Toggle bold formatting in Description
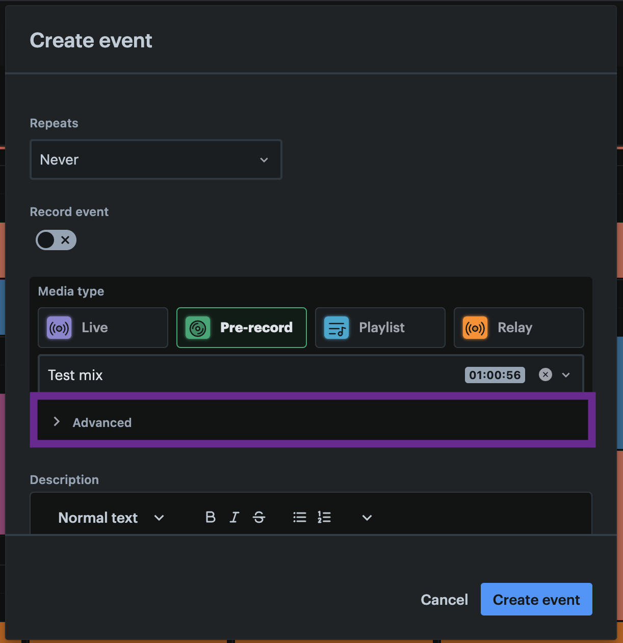 [211, 517]
